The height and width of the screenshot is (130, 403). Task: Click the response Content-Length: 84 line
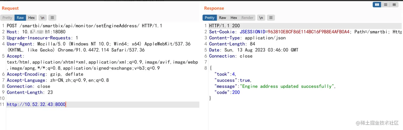tap(232, 44)
